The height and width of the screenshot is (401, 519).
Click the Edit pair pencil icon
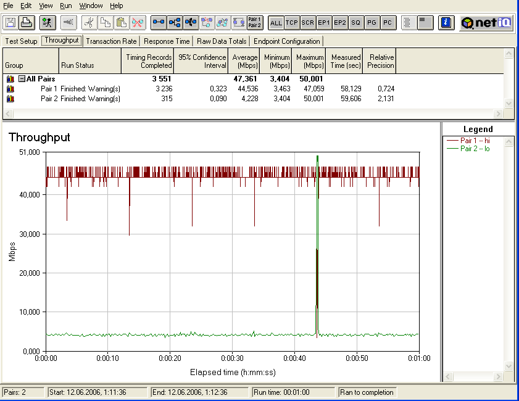[222, 22]
